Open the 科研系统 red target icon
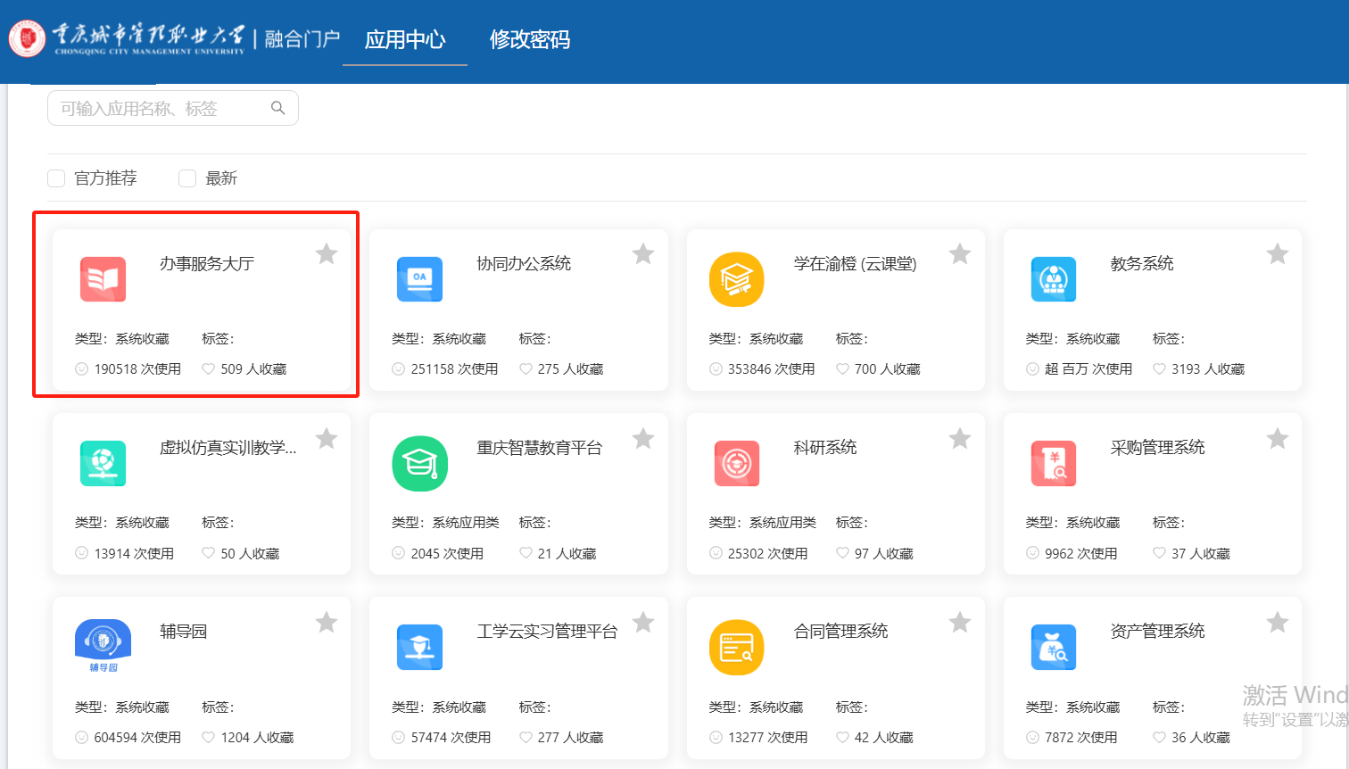Screen dimensions: 1349x769 click(737, 464)
